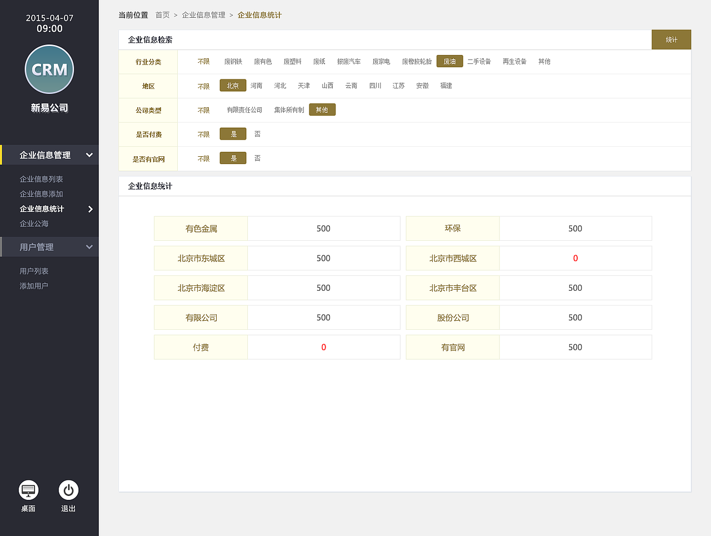Click the gold 统计 button
Image resolution: width=711 pixels, height=536 pixels.
(x=671, y=39)
